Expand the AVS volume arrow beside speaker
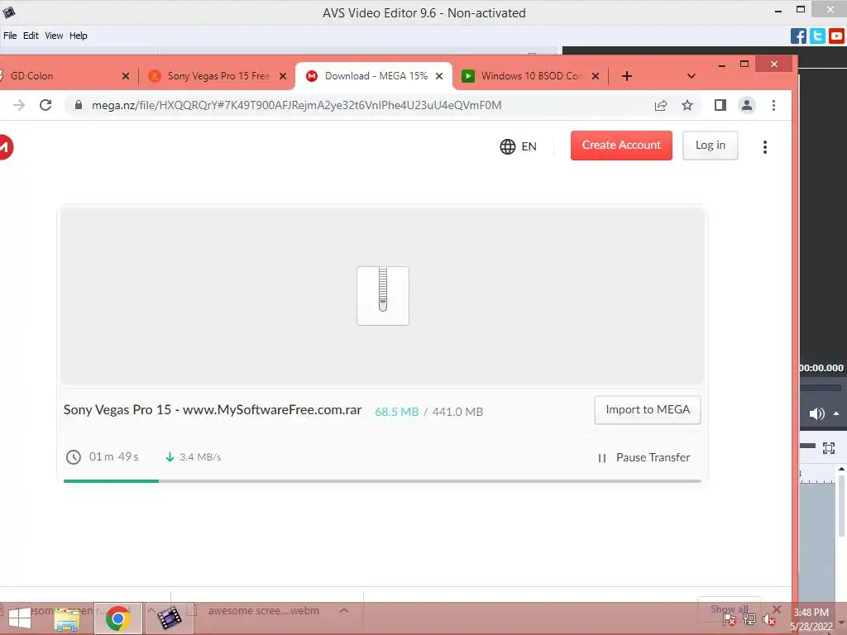Screen dimensions: 847x635 (x=836, y=413)
